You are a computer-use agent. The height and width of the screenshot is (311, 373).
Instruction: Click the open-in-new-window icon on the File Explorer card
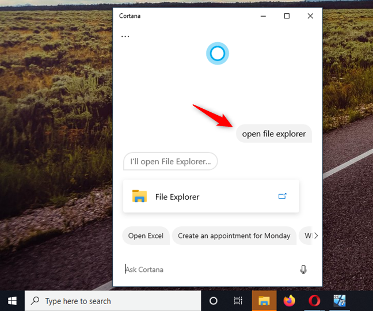pos(283,196)
